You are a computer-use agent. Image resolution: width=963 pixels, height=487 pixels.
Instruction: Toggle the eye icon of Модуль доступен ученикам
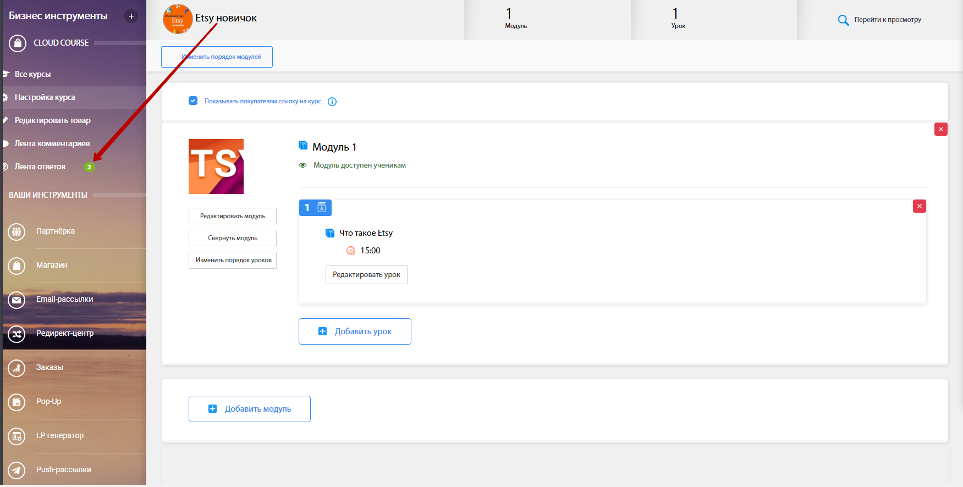[302, 165]
